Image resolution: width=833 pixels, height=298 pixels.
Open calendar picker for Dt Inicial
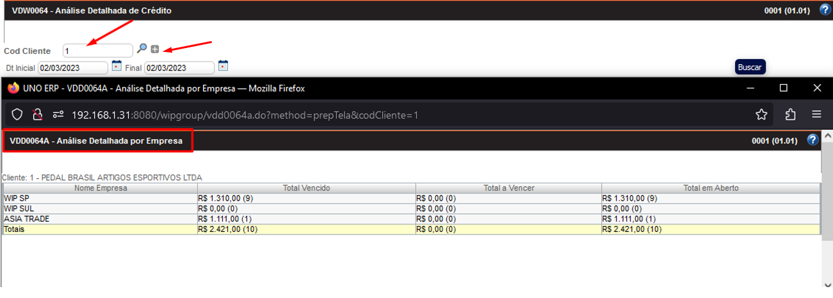coord(117,65)
